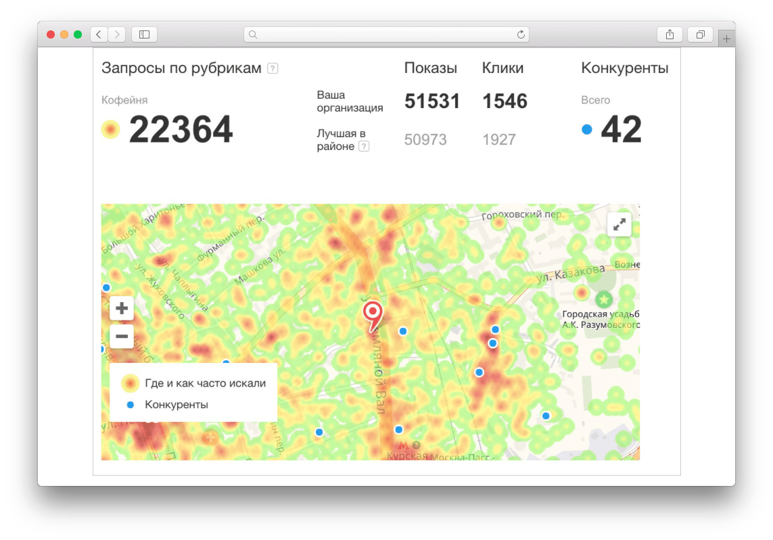Click the browser forward arrow
The width and height of the screenshot is (773, 540).
[x=117, y=34]
